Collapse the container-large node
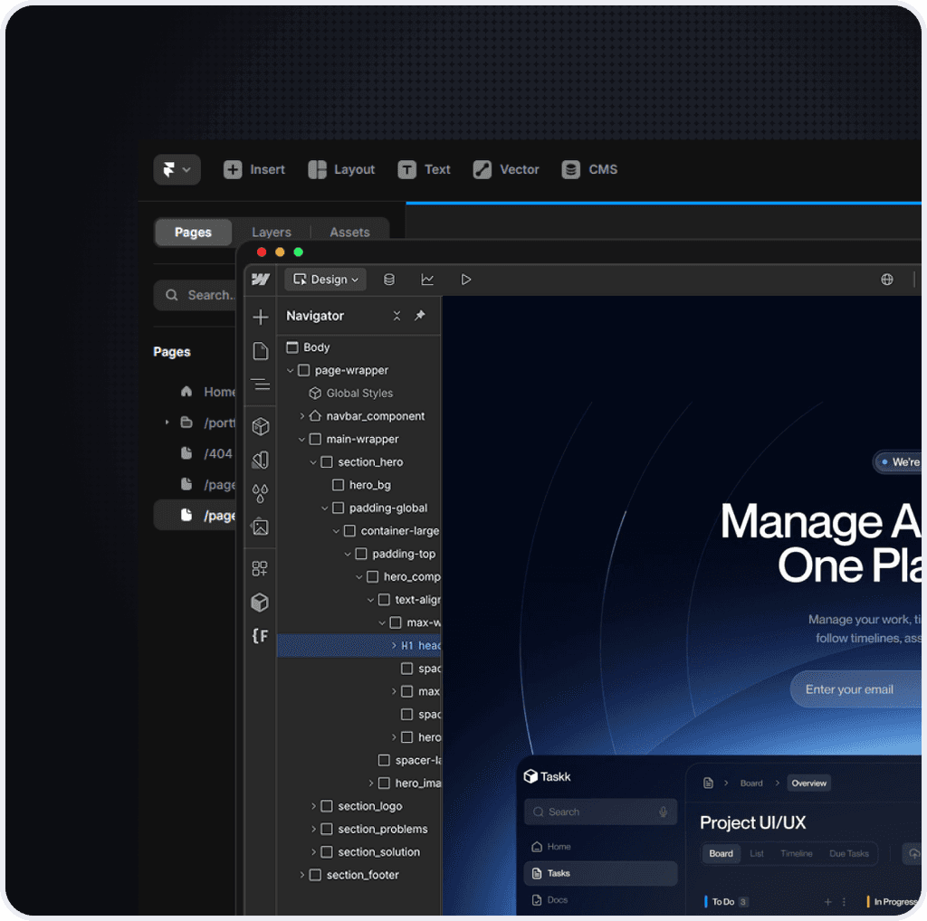This screenshot has height=921, width=927. 337,531
